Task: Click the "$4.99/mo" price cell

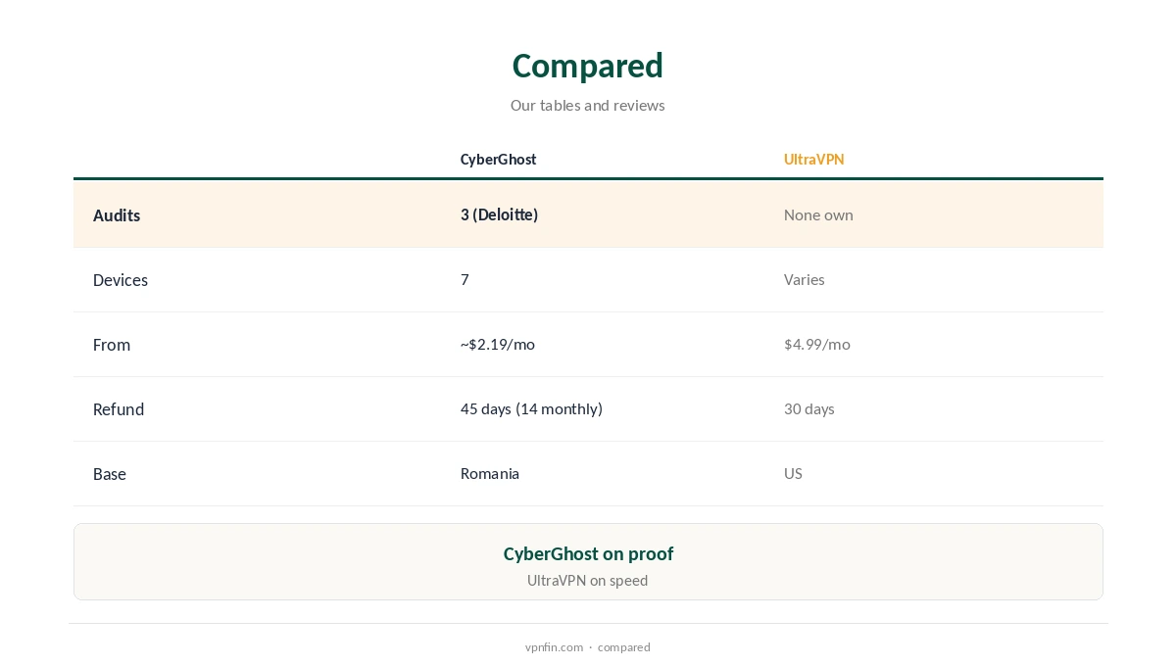Action: pos(817,344)
